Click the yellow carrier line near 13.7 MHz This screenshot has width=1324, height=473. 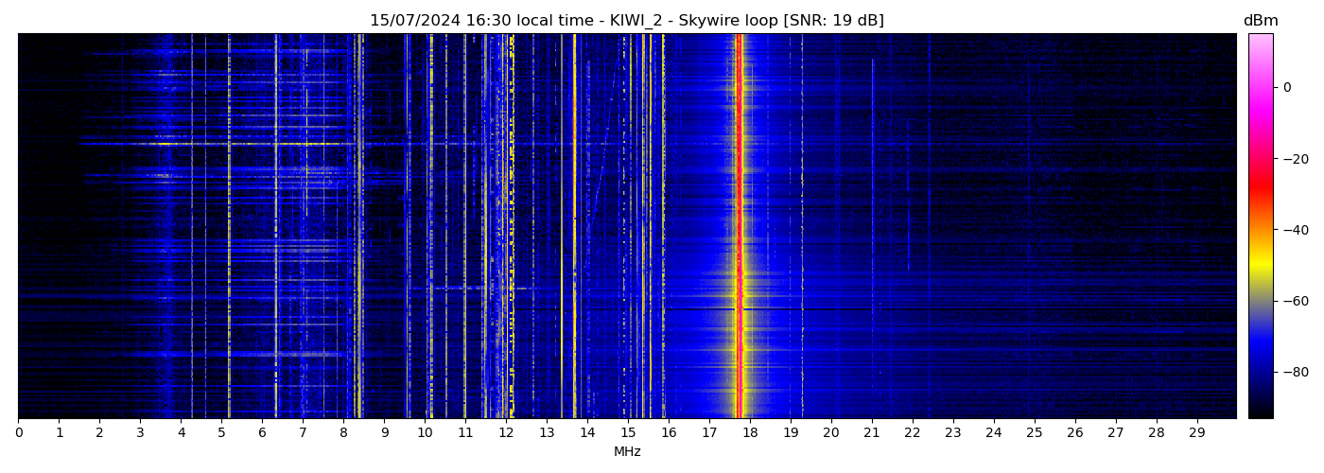(574, 227)
